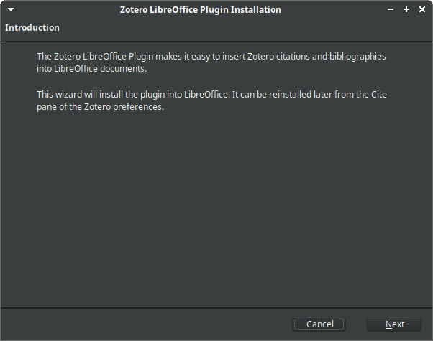The width and height of the screenshot is (433, 341).
Task: Minimize the plugin installation window
Action: (390, 9)
